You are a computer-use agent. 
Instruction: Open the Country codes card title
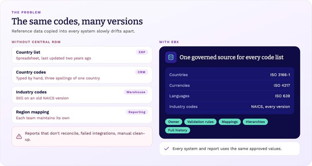tap(31, 72)
